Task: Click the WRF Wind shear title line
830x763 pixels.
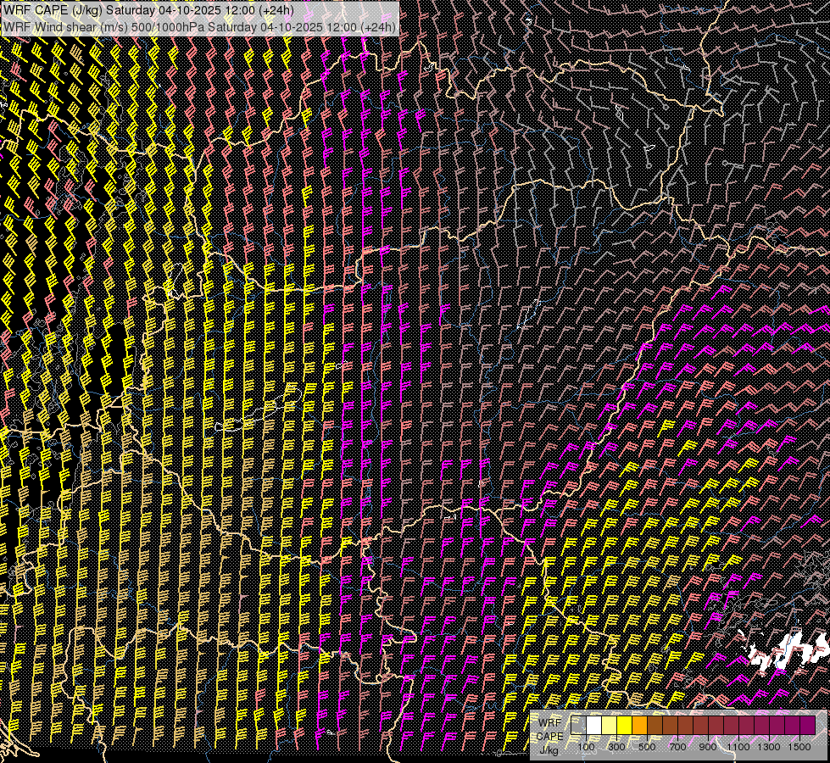Action: pyautogui.click(x=200, y=27)
